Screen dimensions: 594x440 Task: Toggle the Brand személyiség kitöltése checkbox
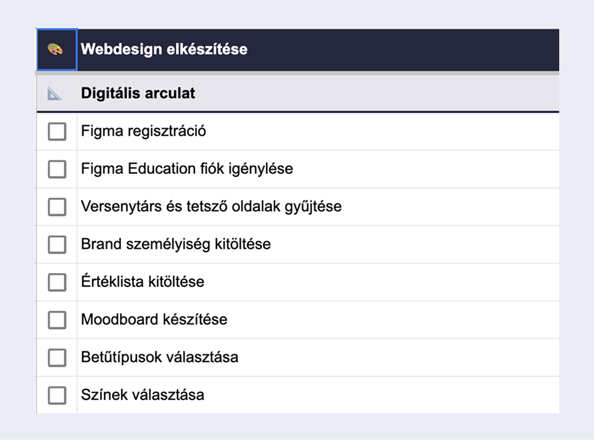pos(57,245)
